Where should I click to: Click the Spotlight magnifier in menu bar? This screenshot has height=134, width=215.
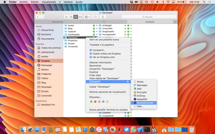[204, 2]
